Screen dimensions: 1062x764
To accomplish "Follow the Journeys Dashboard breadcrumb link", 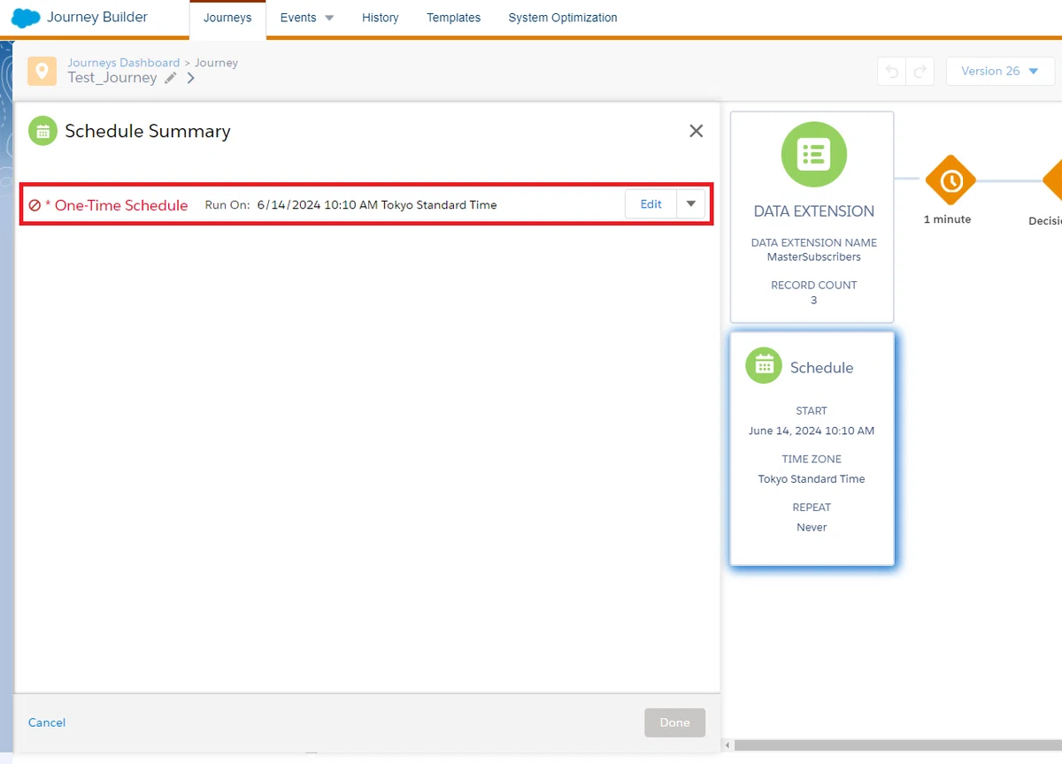I will pos(124,63).
